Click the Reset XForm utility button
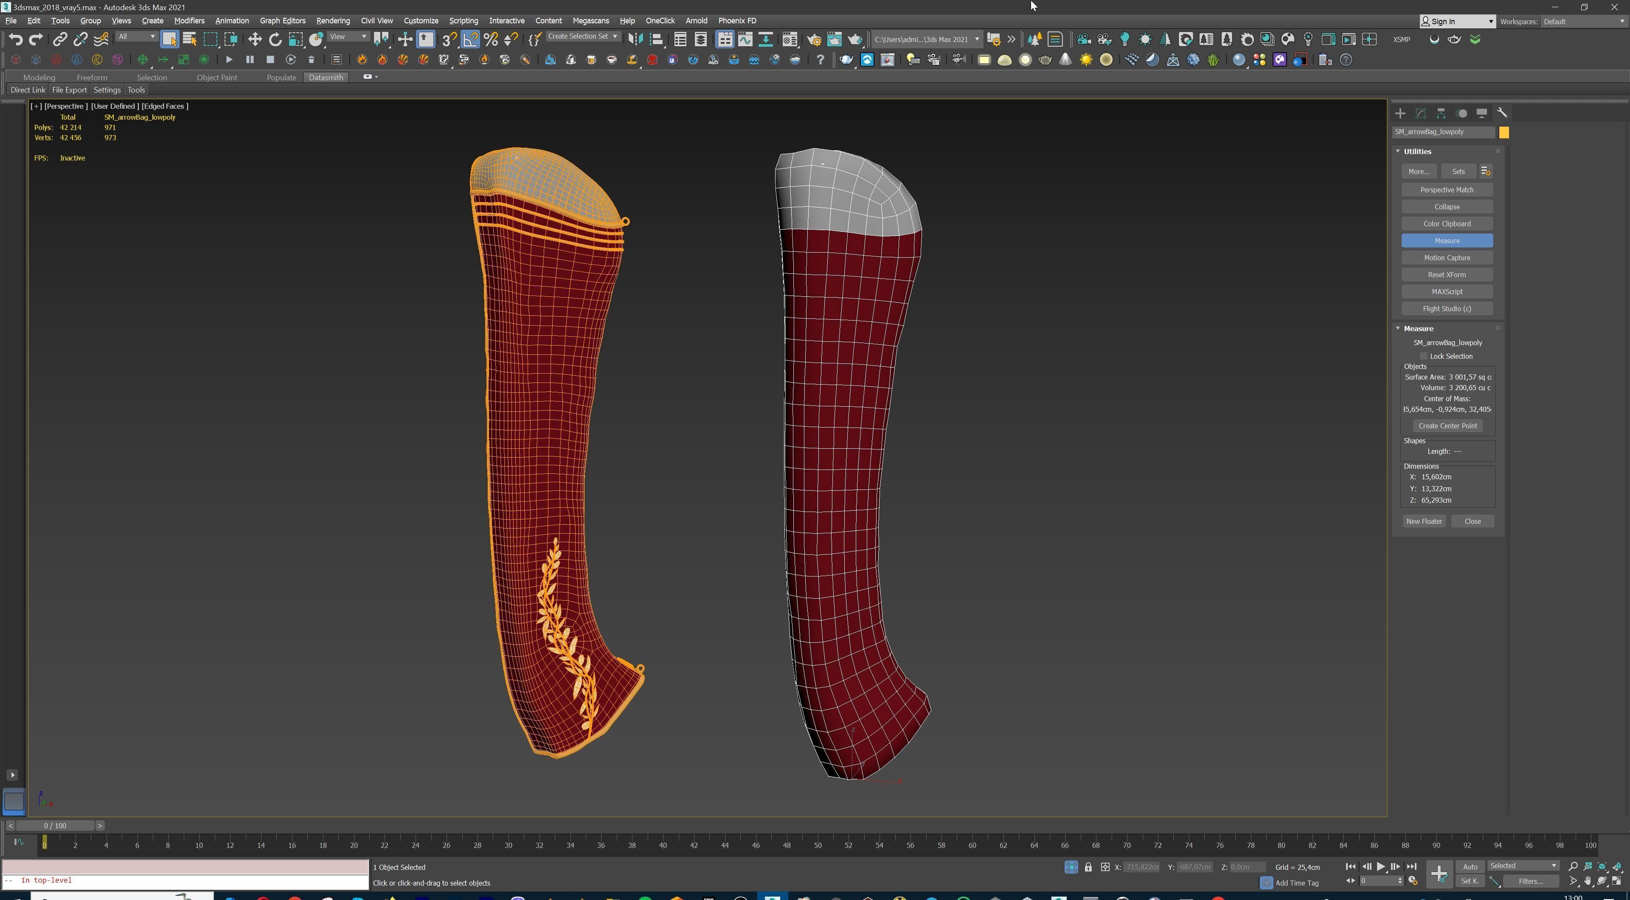The image size is (1630, 900). click(1447, 275)
